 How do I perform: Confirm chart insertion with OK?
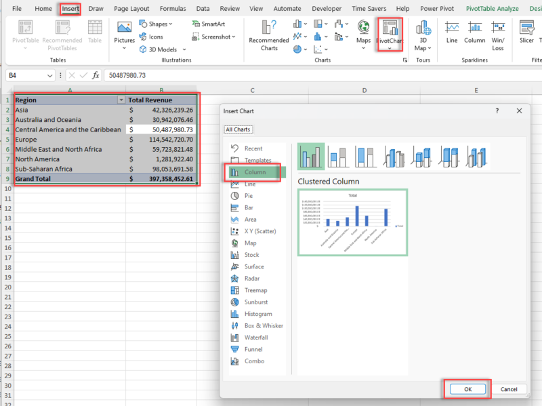467,389
